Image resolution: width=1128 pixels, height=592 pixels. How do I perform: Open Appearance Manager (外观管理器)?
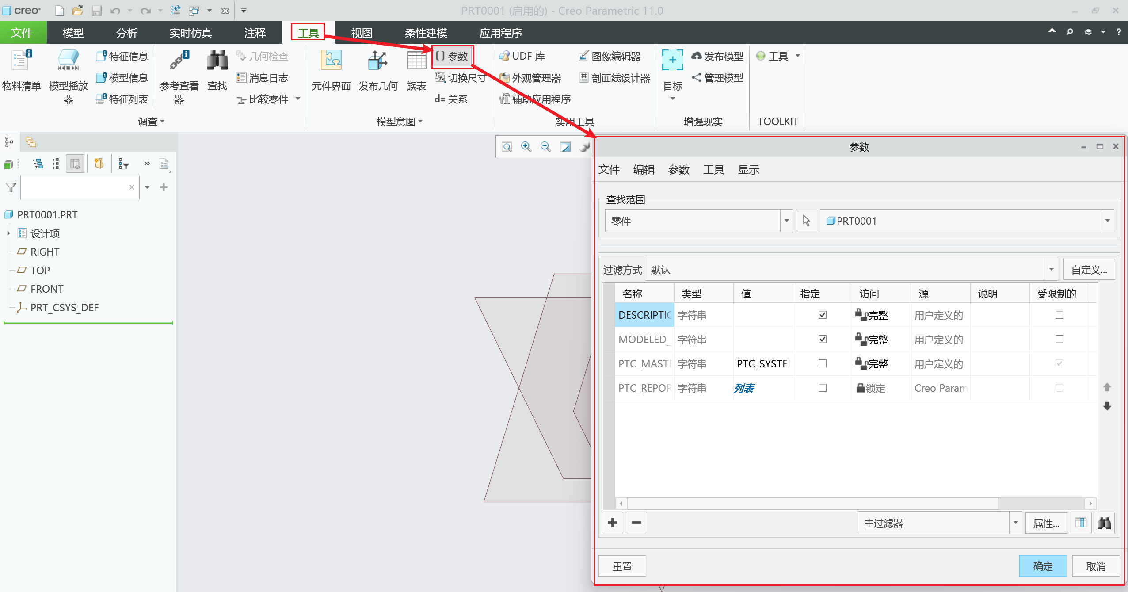(530, 78)
